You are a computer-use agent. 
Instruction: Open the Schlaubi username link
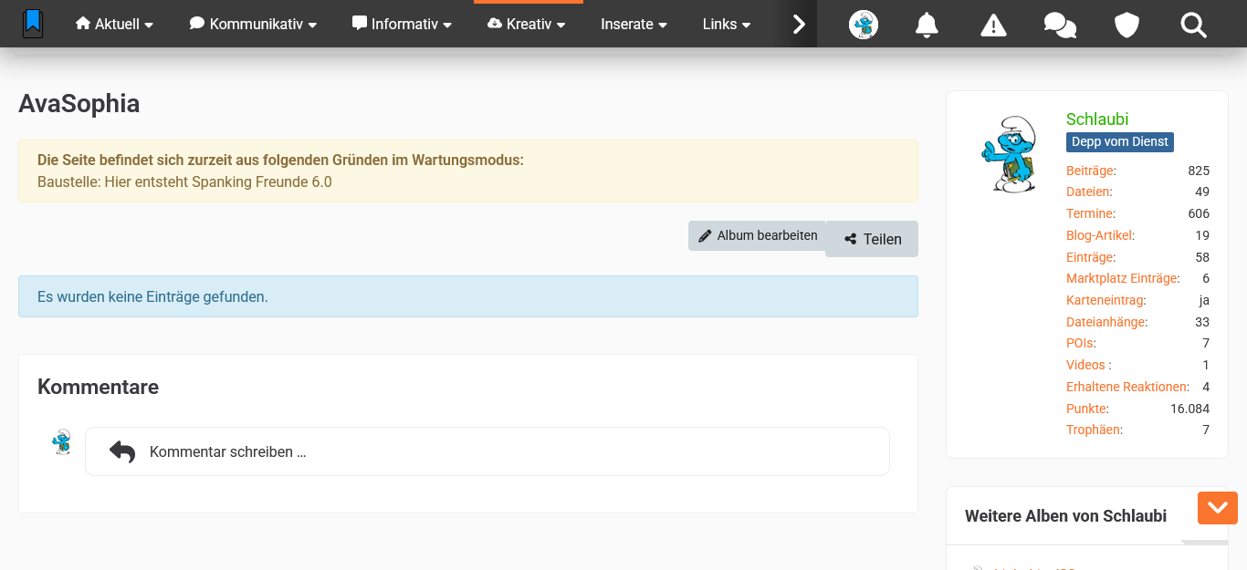click(1097, 119)
